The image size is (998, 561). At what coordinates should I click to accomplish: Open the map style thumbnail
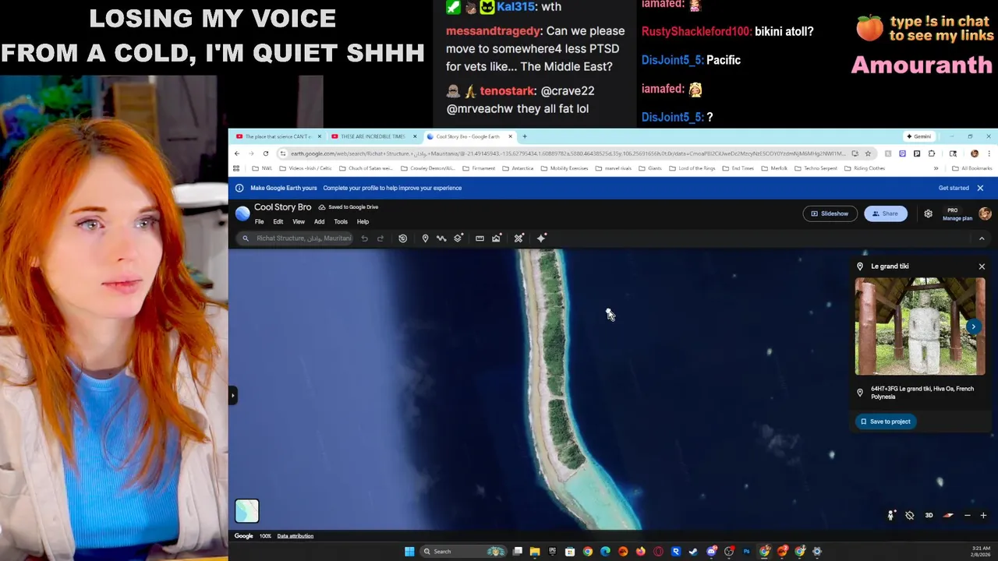pos(246,510)
